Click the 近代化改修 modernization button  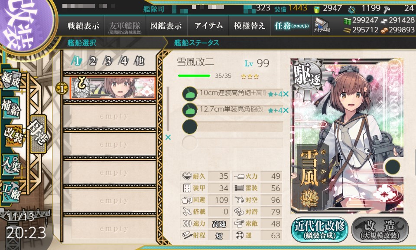pos(320,230)
